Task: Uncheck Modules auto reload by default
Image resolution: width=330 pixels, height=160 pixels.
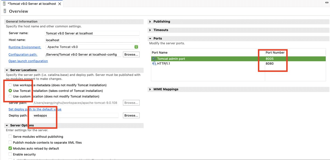Action: [10, 148]
